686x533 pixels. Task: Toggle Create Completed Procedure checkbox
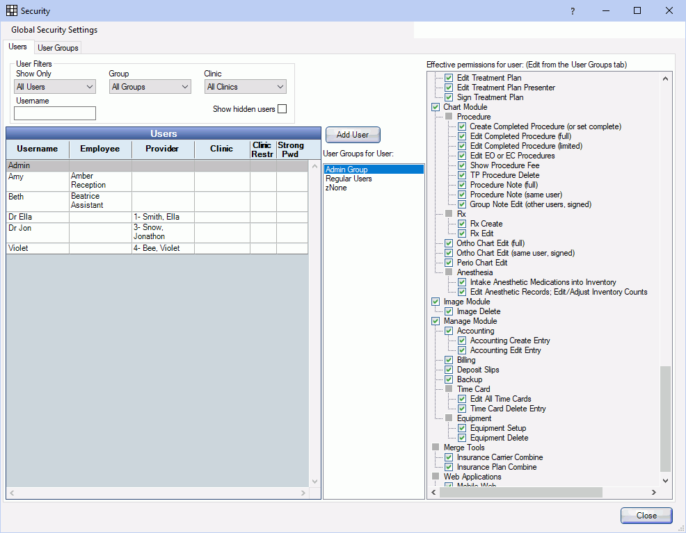pos(462,126)
